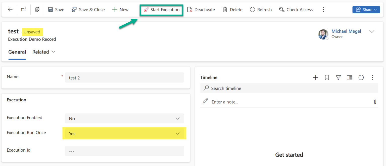
Task: Click the back arrow icon
Action: tap(10, 10)
